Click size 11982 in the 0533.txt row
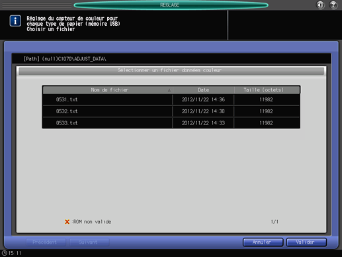The height and width of the screenshot is (257, 342). (x=266, y=123)
